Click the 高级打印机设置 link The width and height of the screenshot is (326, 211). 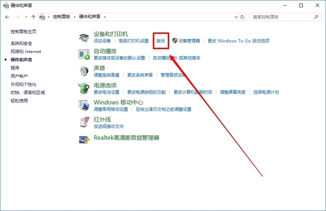coord(134,41)
